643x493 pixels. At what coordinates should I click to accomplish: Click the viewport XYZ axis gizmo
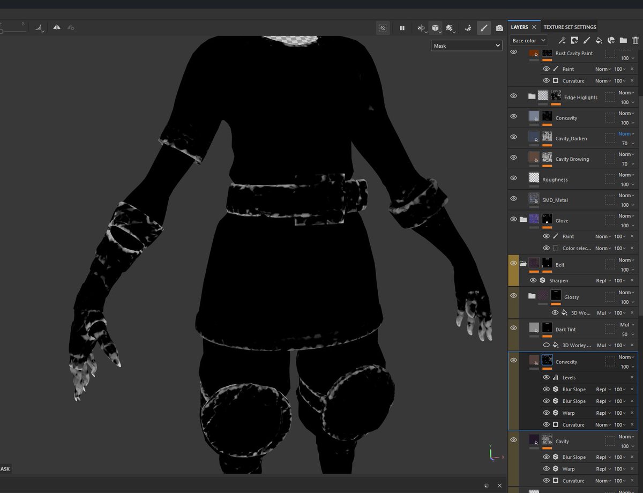pyautogui.click(x=495, y=453)
